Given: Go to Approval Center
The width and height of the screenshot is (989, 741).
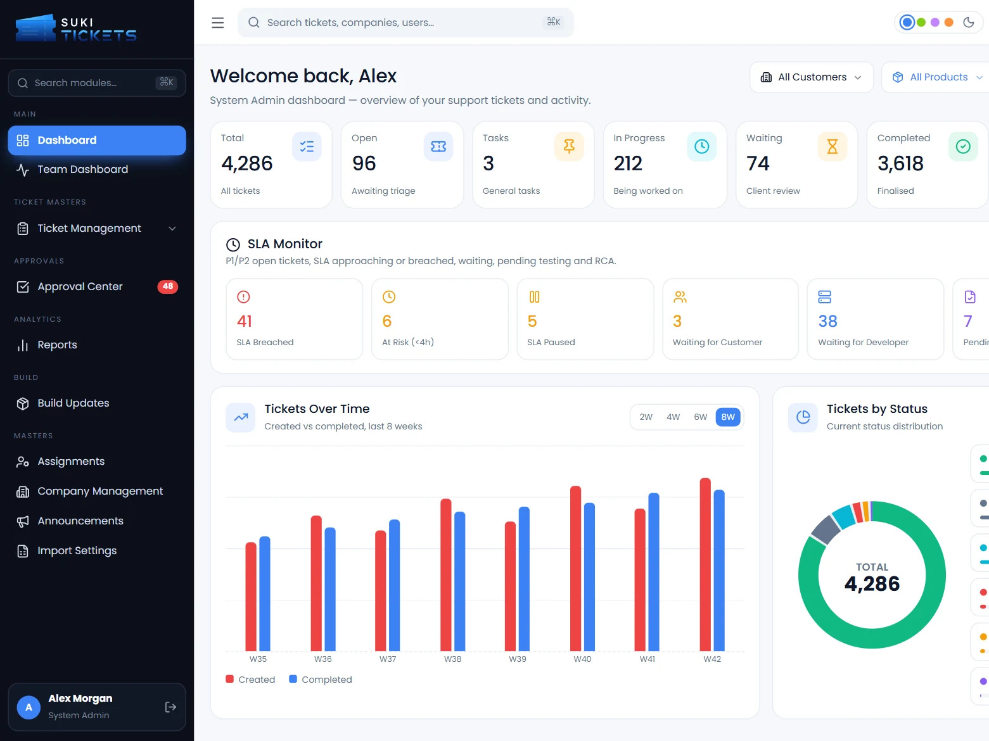Looking at the screenshot, I should coord(97,286).
